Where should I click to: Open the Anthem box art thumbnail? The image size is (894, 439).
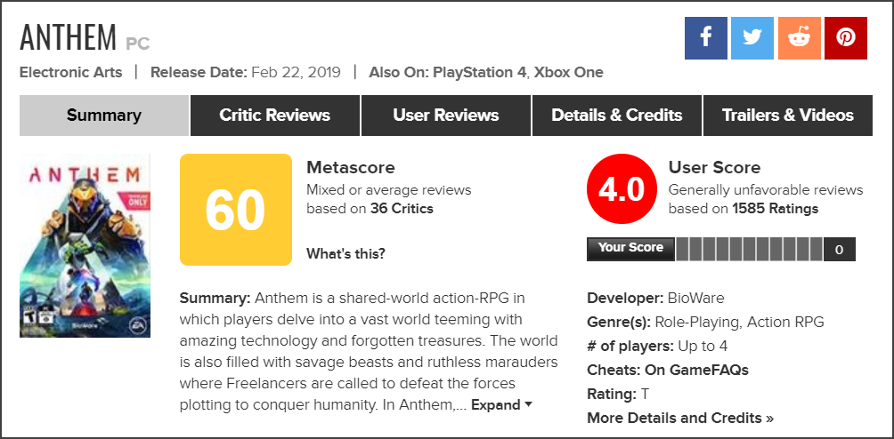click(x=85, y=245)
